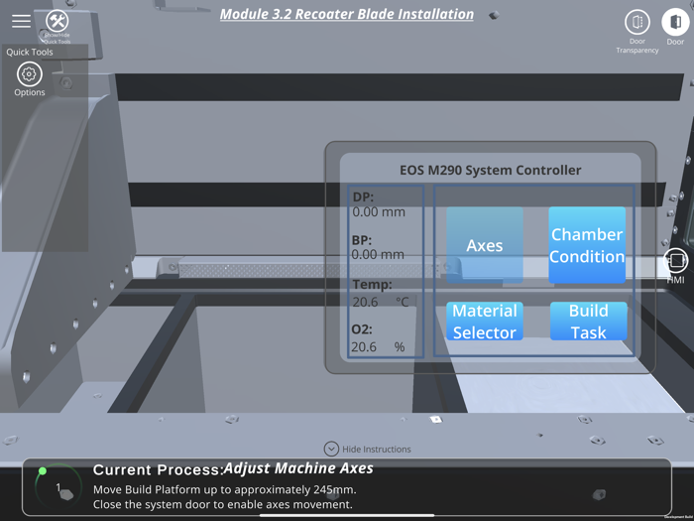Open Material Selector
The height and width of the screenshot is (521, 694).
pos(485,322)
